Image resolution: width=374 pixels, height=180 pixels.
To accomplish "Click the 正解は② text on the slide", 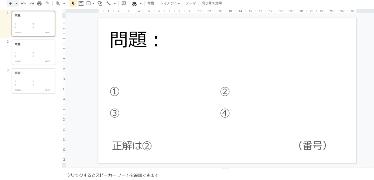I will click(x=132, y=146).
